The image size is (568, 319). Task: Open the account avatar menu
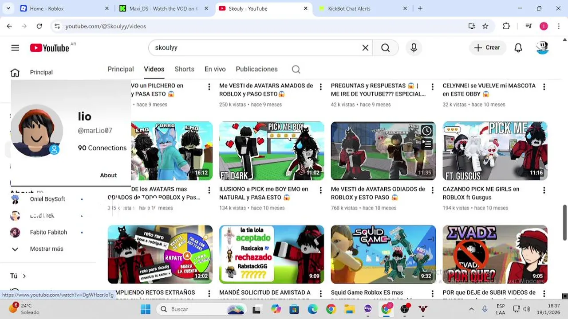point(542,48)
